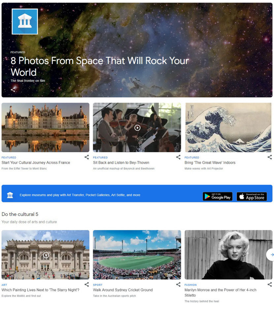Open the App Store download badge
The height and width of the screenshot is (311, 274).
252,197
